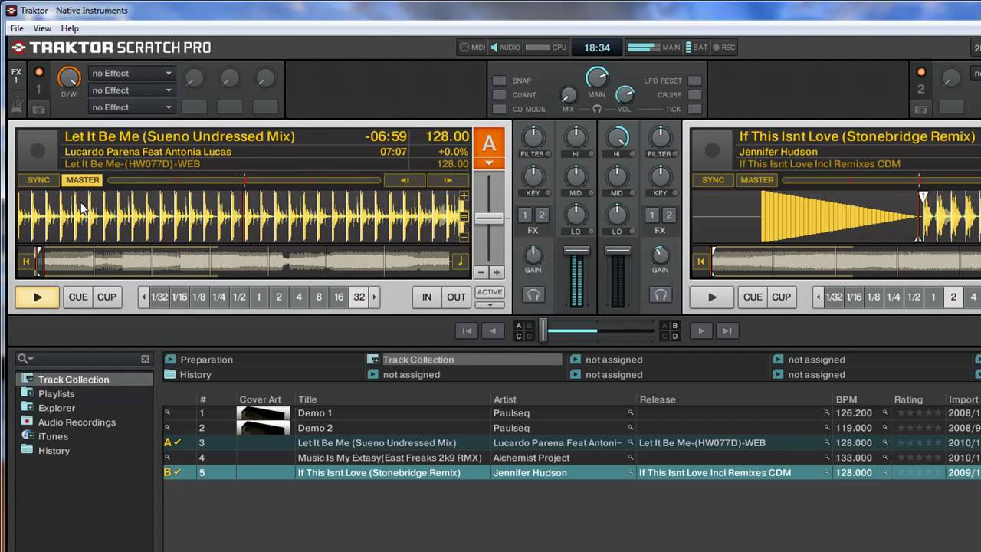This screenshot has width=981, height=552.
Task: Click the metronome icon in FX unit 1
Action: [17, 103]
